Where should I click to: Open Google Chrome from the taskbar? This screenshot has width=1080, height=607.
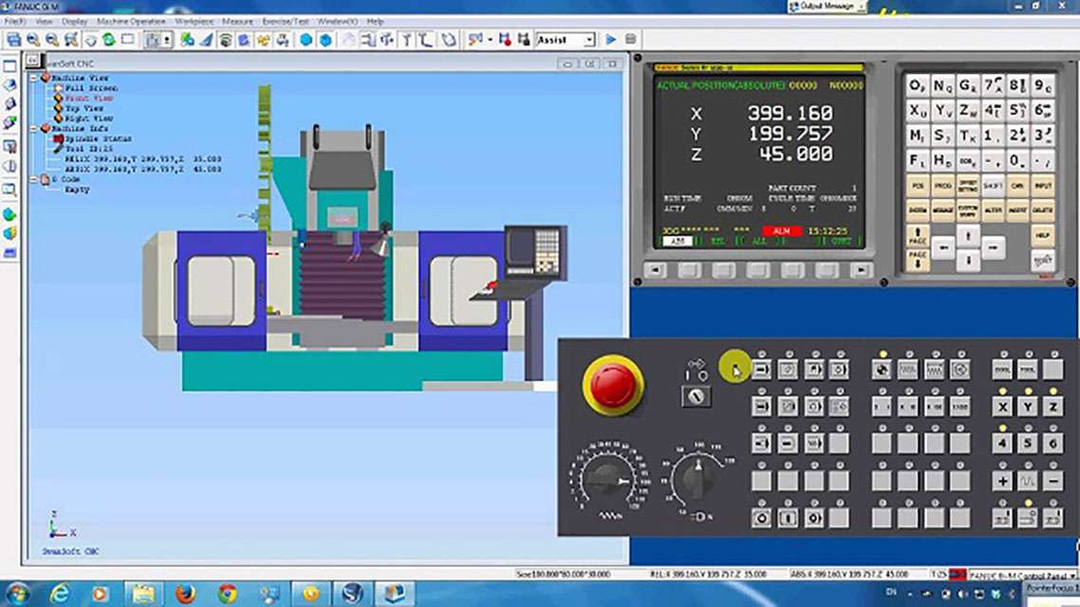point(228,593)
